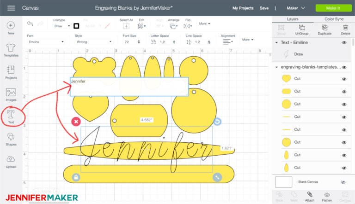Toggle visibility of the second thin line Cut layer

point(344,130)
